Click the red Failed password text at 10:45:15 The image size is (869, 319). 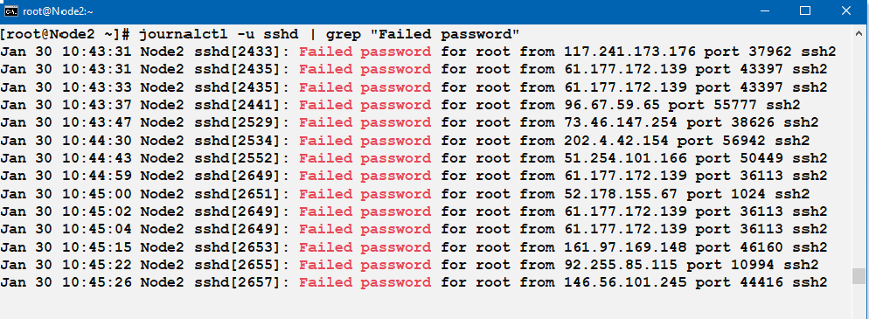tap(365, 247)
